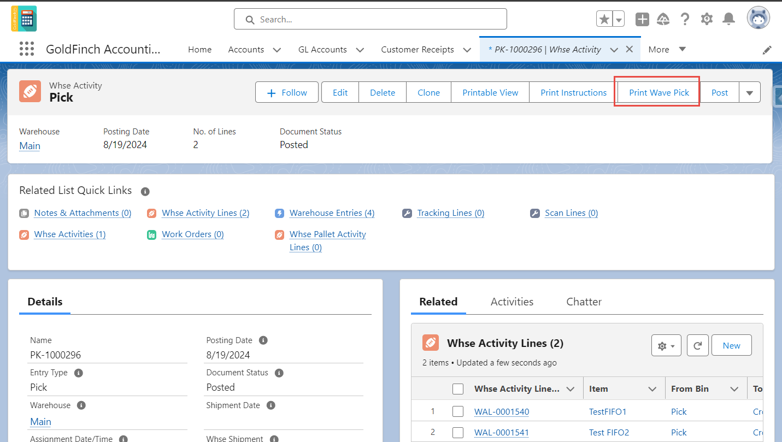The height and width of the screenshot is (442, 782).
Task: Click the Tracking Lines wrench icon
Action: (407, 213)
